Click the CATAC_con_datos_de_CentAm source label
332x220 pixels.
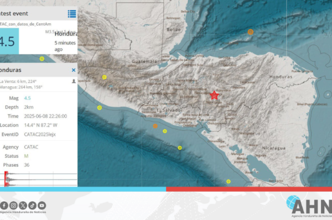[x=25, y=24]
